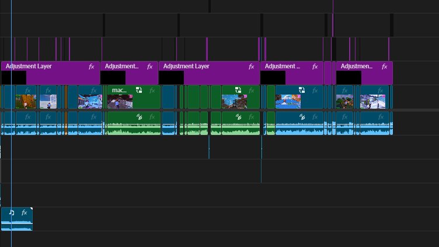
Task: Click the fx badge on the last Adjustmen... clip
Action: tap(384, 67)
